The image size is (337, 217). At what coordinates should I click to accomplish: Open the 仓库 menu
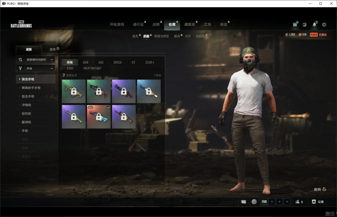(x=172, y=25)
